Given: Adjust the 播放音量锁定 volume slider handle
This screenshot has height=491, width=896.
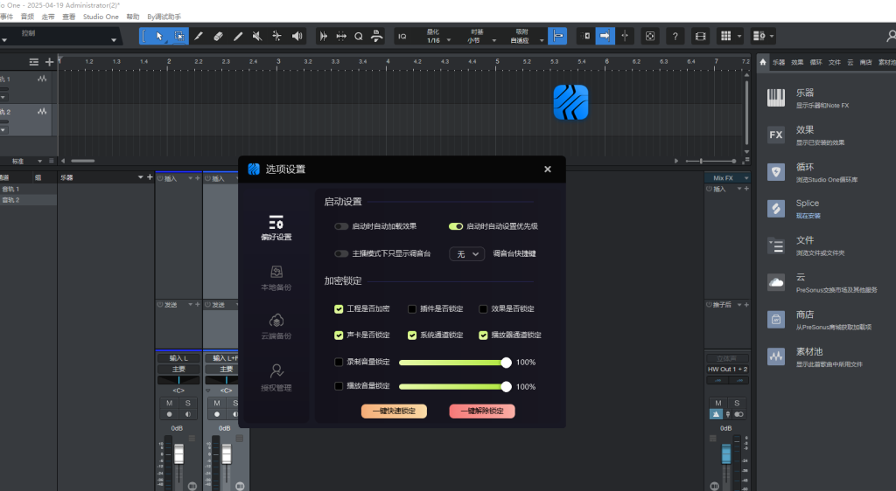Looking at the screenshot, I should pos(506,387).
